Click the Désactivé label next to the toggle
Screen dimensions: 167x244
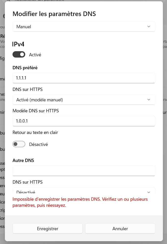pos(38,144)
